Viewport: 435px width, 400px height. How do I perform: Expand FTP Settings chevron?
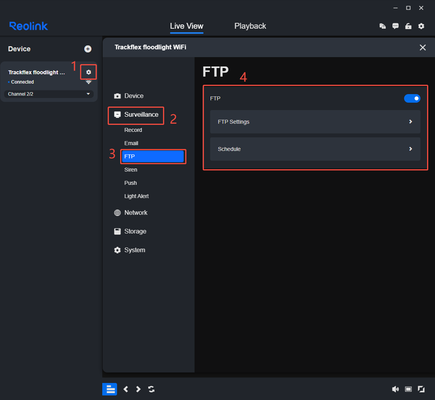tap(411, 122)
